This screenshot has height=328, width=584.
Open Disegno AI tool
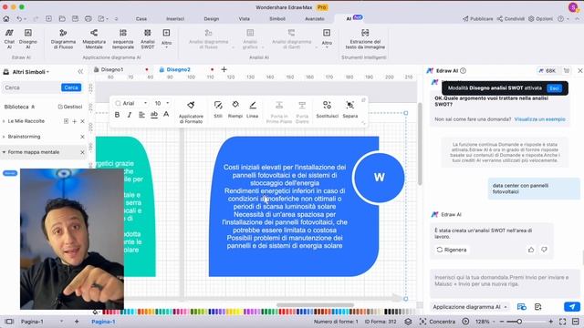pyautogui.click(x=28, y=38)
